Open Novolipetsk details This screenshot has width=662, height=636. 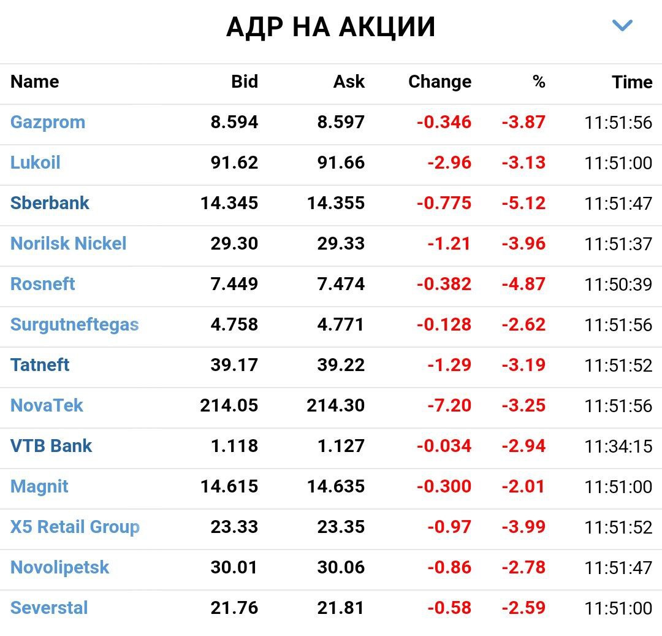59,567
